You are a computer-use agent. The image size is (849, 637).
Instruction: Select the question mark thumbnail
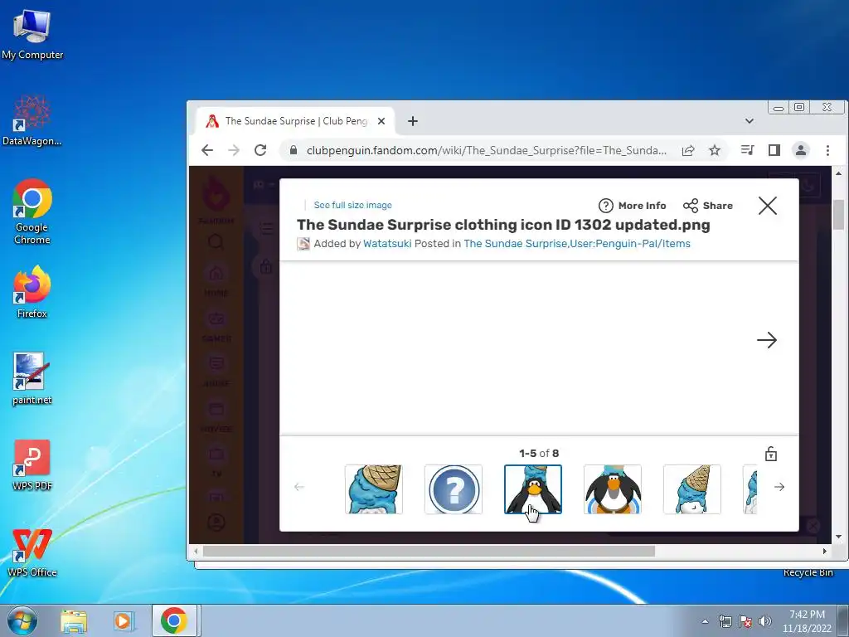[x=454, y=489]
